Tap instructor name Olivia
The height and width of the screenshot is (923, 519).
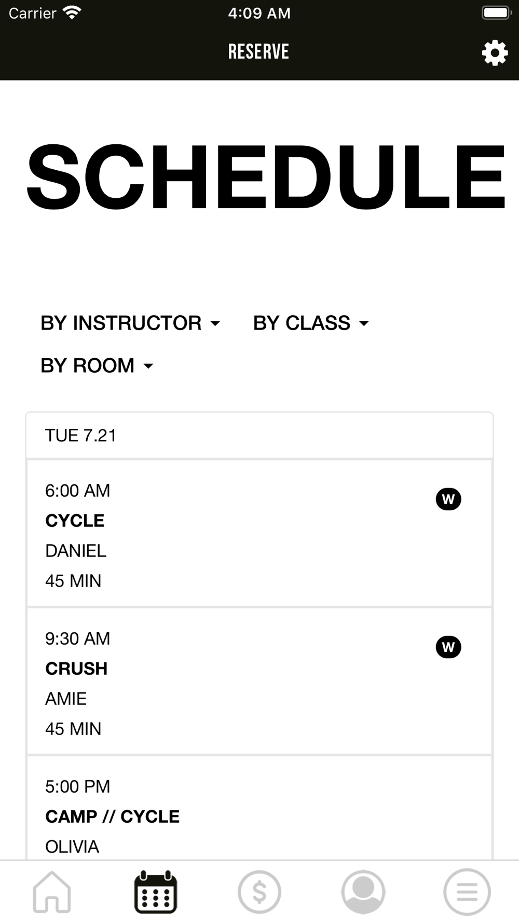pyautogui.click(x=72, y=847)
